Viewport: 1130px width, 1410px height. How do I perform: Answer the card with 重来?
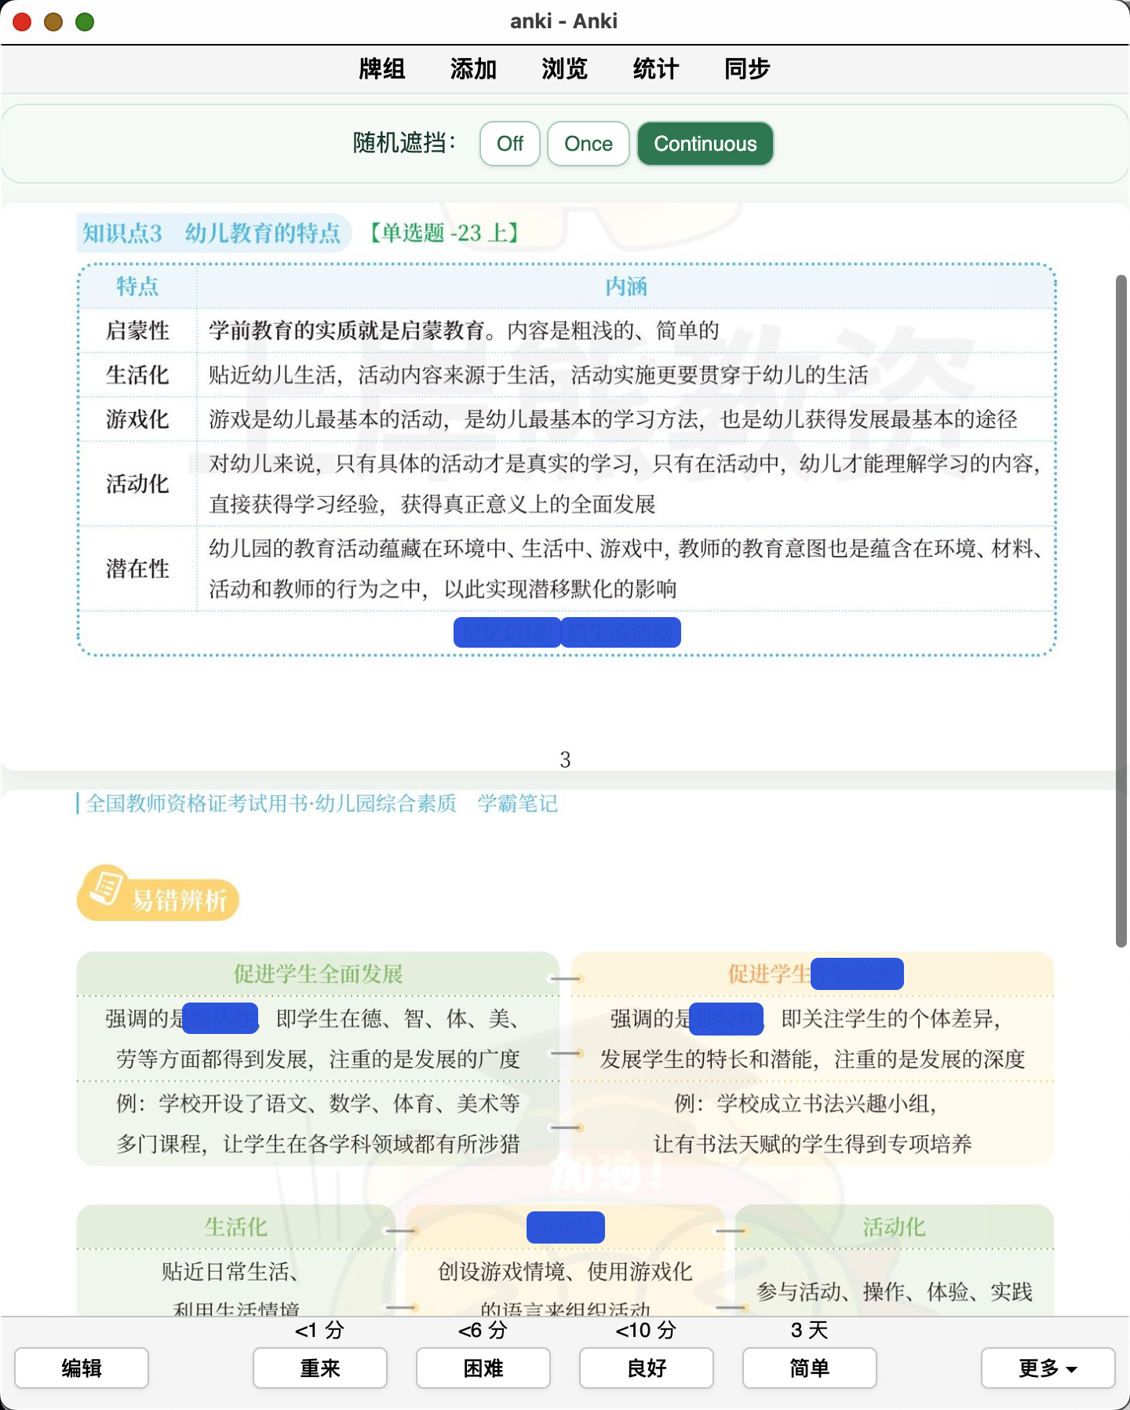(x=320, y=1368)
